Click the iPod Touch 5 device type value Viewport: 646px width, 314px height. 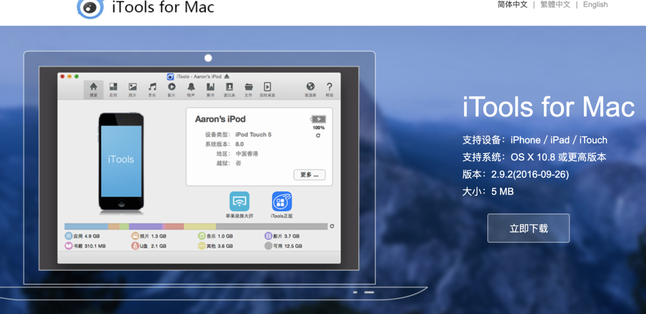coord(253,134)
